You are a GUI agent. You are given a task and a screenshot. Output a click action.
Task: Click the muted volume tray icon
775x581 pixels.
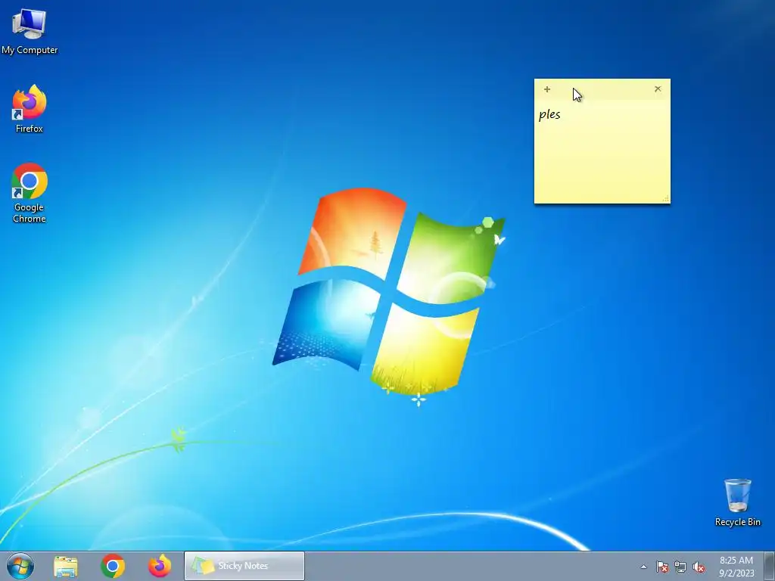coord(699,567)
